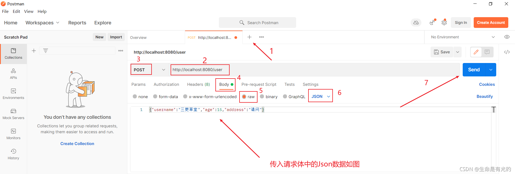The image size is (515, 174).
Task: Click the environment quick look eye icon
Action: click(x=507, y=37)
